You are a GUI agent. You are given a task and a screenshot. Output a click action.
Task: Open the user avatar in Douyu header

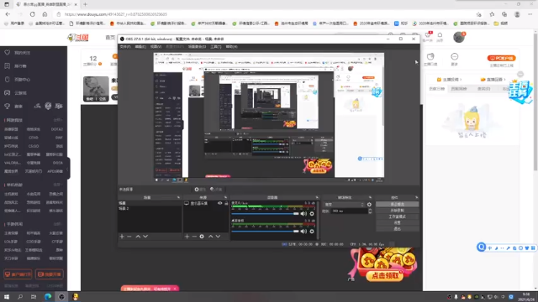click(459, 37)
